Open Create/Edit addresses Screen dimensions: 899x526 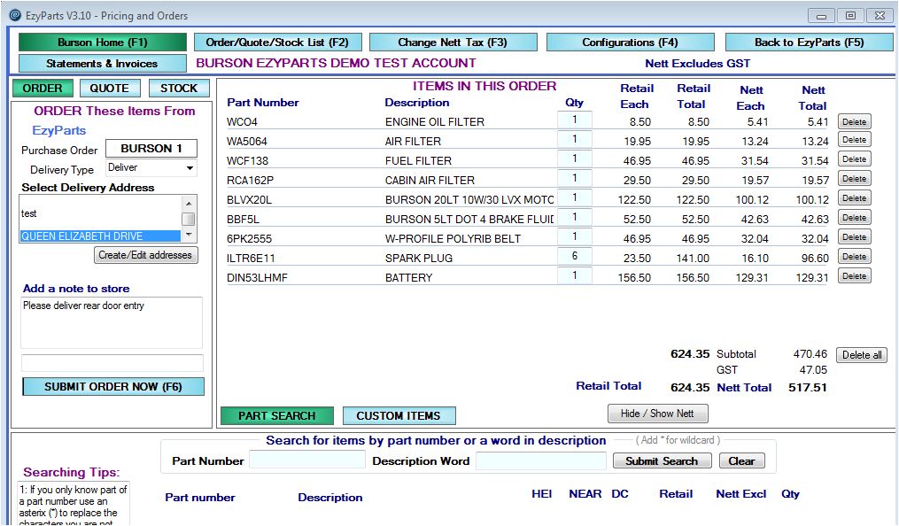coord(145,255)
